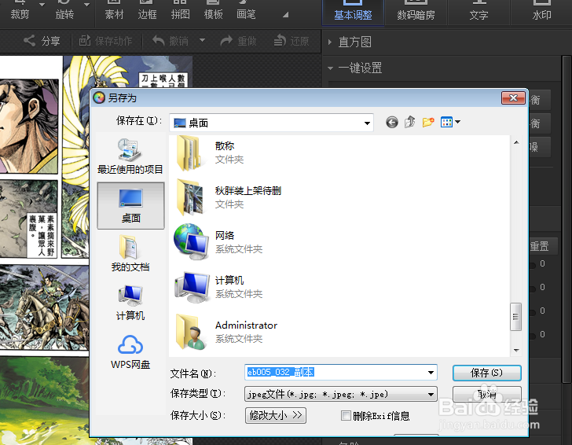Viewport: 572px width, 445px height.
Task: Create a new folder icon in dialog
Action: 428,122
